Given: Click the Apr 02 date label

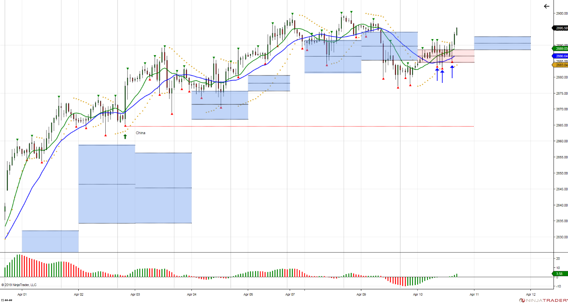Looking at the screenshot, I should tap(79, 294).
